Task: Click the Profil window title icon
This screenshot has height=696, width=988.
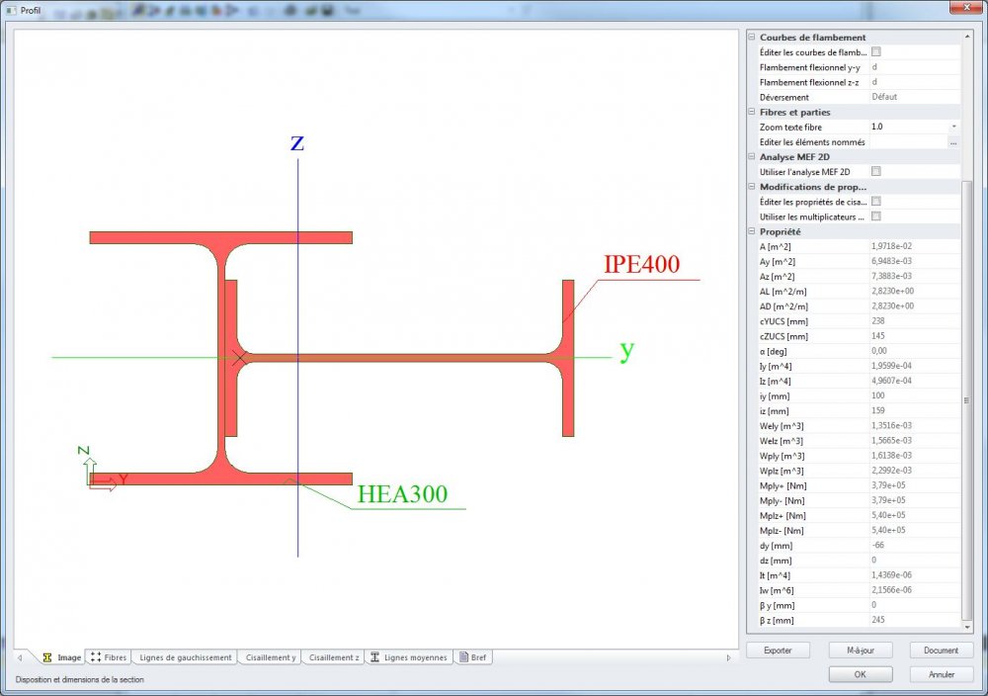Action: coord(11,10)
